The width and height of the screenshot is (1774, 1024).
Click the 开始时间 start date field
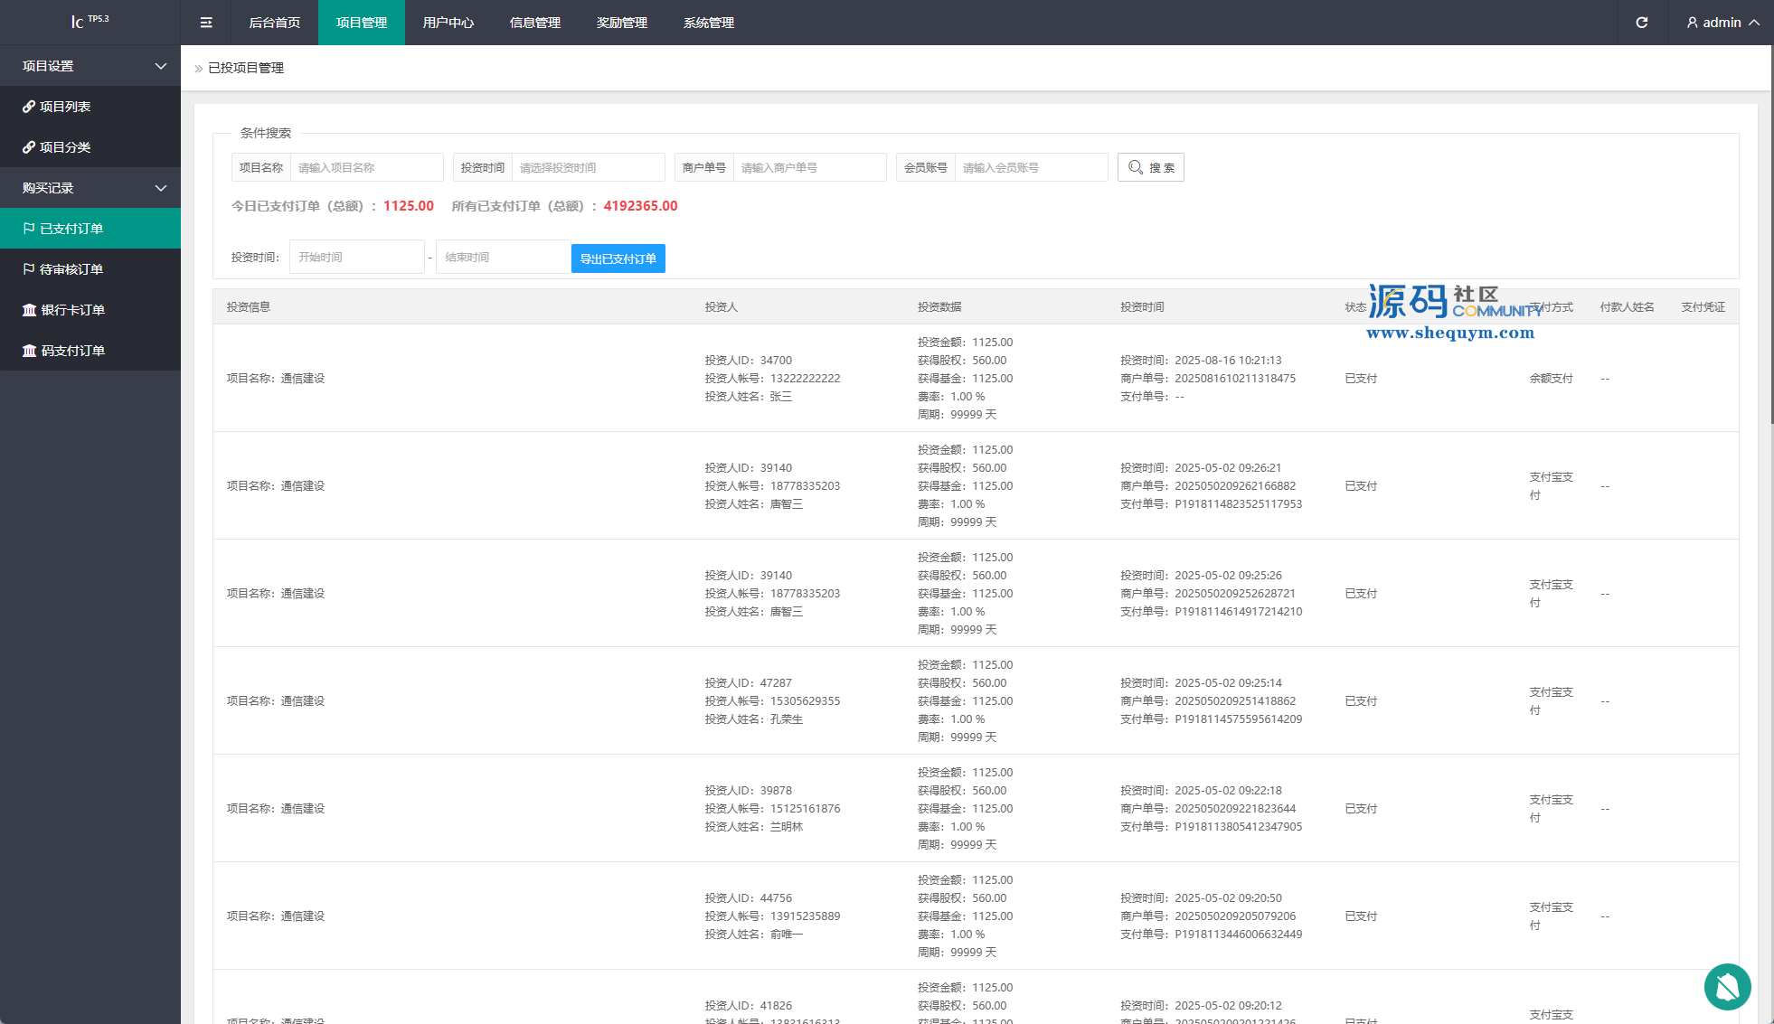click(x=356, y=257)
